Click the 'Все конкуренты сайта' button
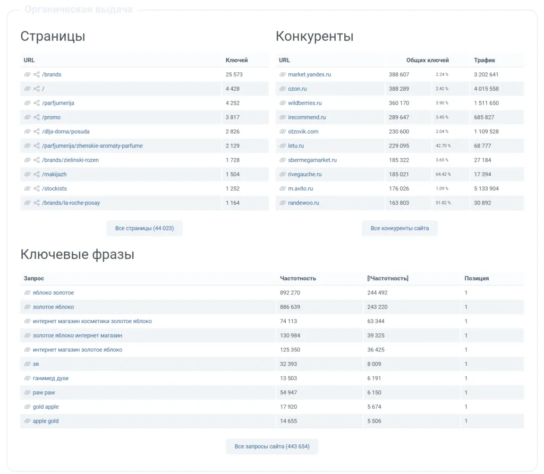Image resolution: width=544 pixels, height=474 pixels. [399, 228]
